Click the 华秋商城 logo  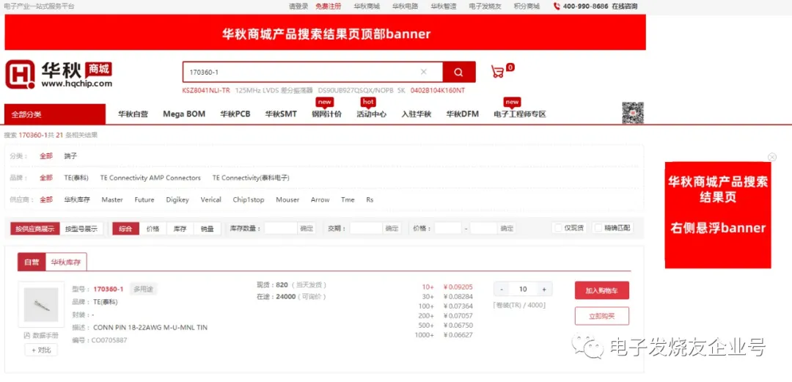[59, 74]
